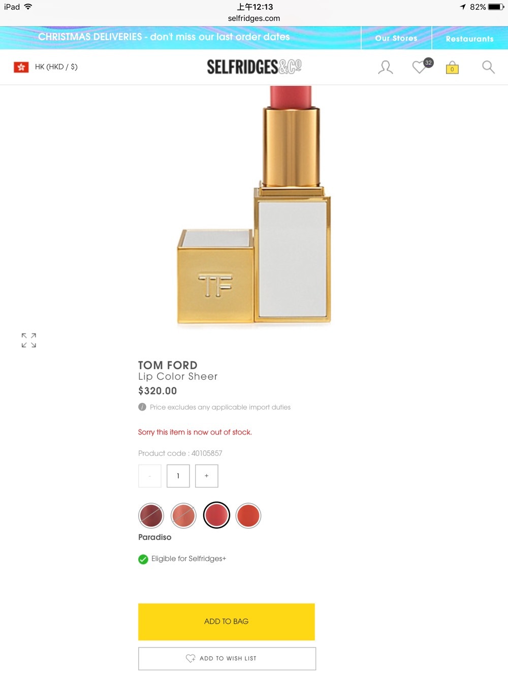Open the yellow shopping bag icon

point(452,68)
